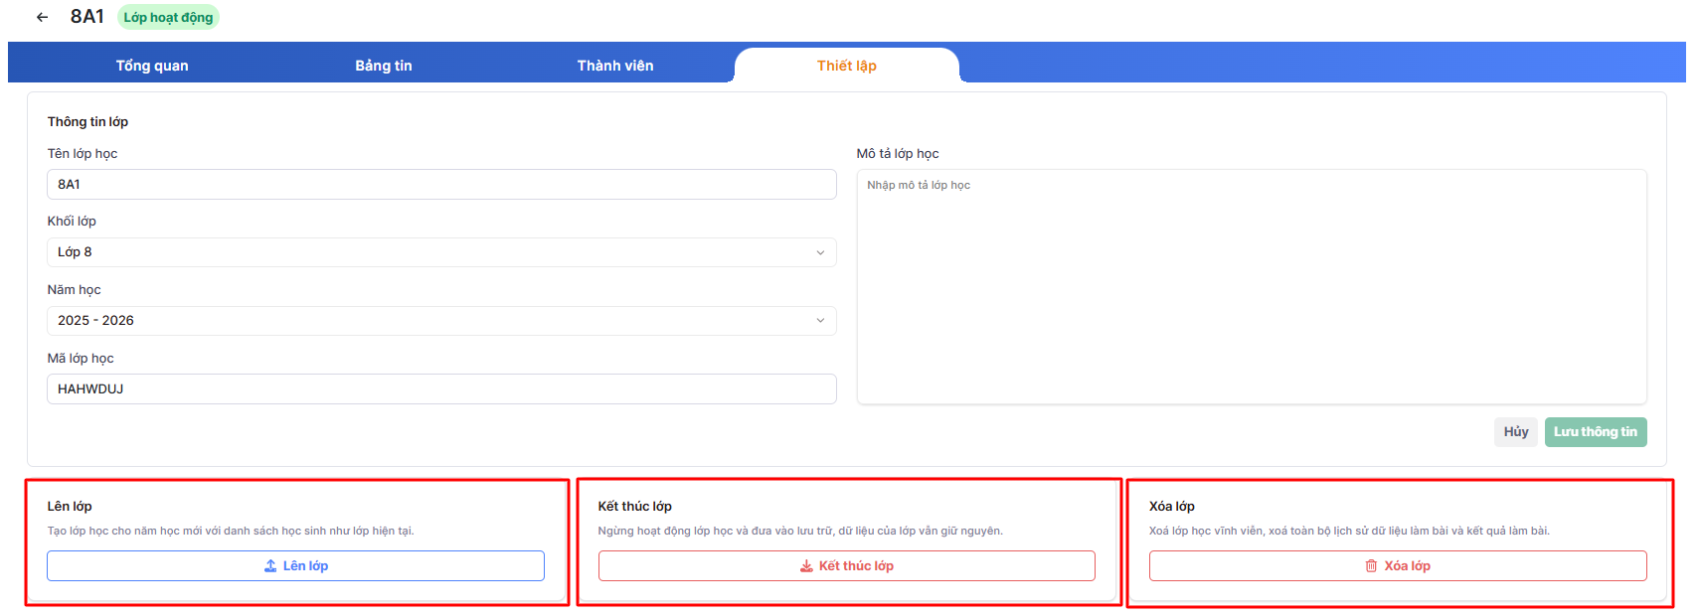The height and width of the screenshot is (616, 1700).
Task: Switch to the Tổng quan tab
Action: [152, 66]
